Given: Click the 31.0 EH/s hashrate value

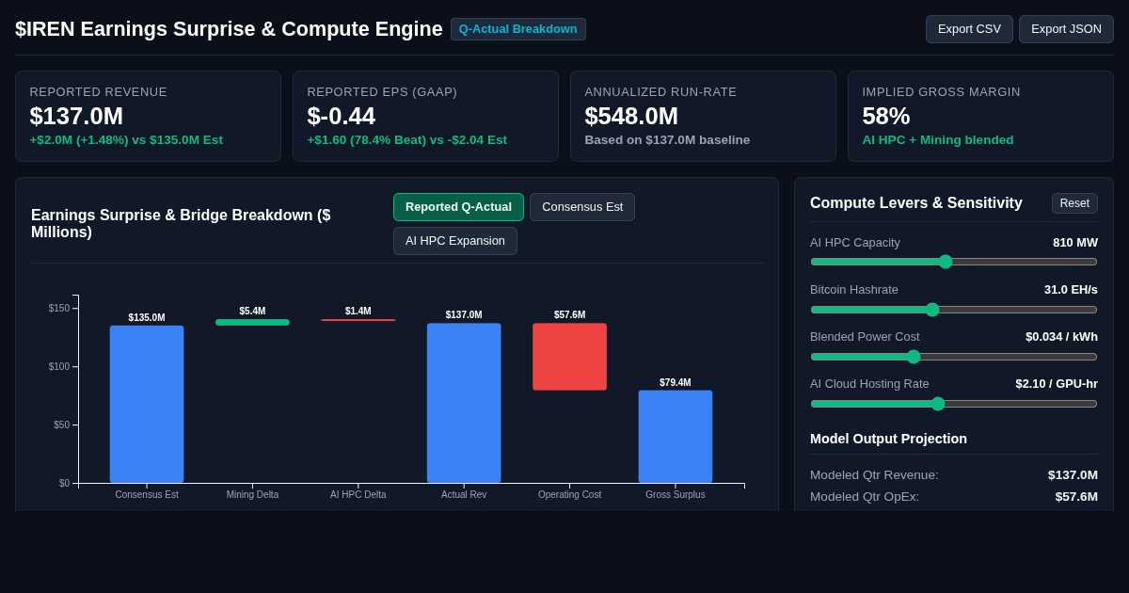Looking at the screenshot, I should (x=1071, y=289).
